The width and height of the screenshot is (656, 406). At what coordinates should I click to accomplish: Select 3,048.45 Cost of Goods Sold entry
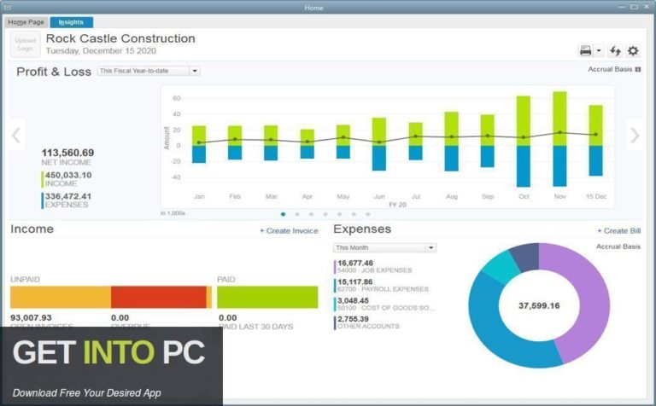pos(384,304)
